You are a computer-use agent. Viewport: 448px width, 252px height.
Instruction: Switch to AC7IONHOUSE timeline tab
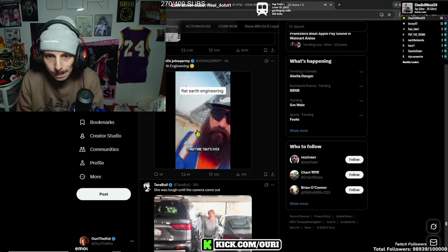click(198, 26)
